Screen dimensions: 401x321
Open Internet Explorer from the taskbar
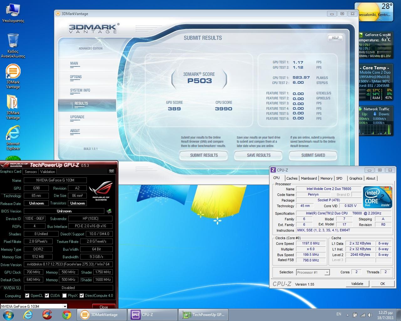(28, 314)
